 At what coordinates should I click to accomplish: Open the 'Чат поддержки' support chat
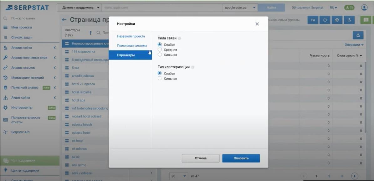tap(30, 161)
